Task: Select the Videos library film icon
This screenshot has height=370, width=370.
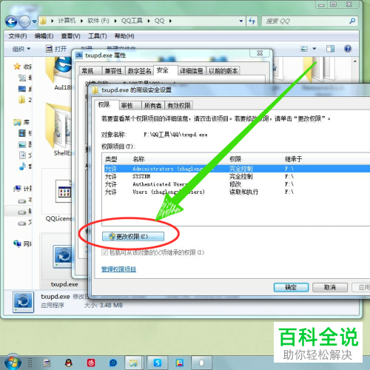Action: coord(22,133)
